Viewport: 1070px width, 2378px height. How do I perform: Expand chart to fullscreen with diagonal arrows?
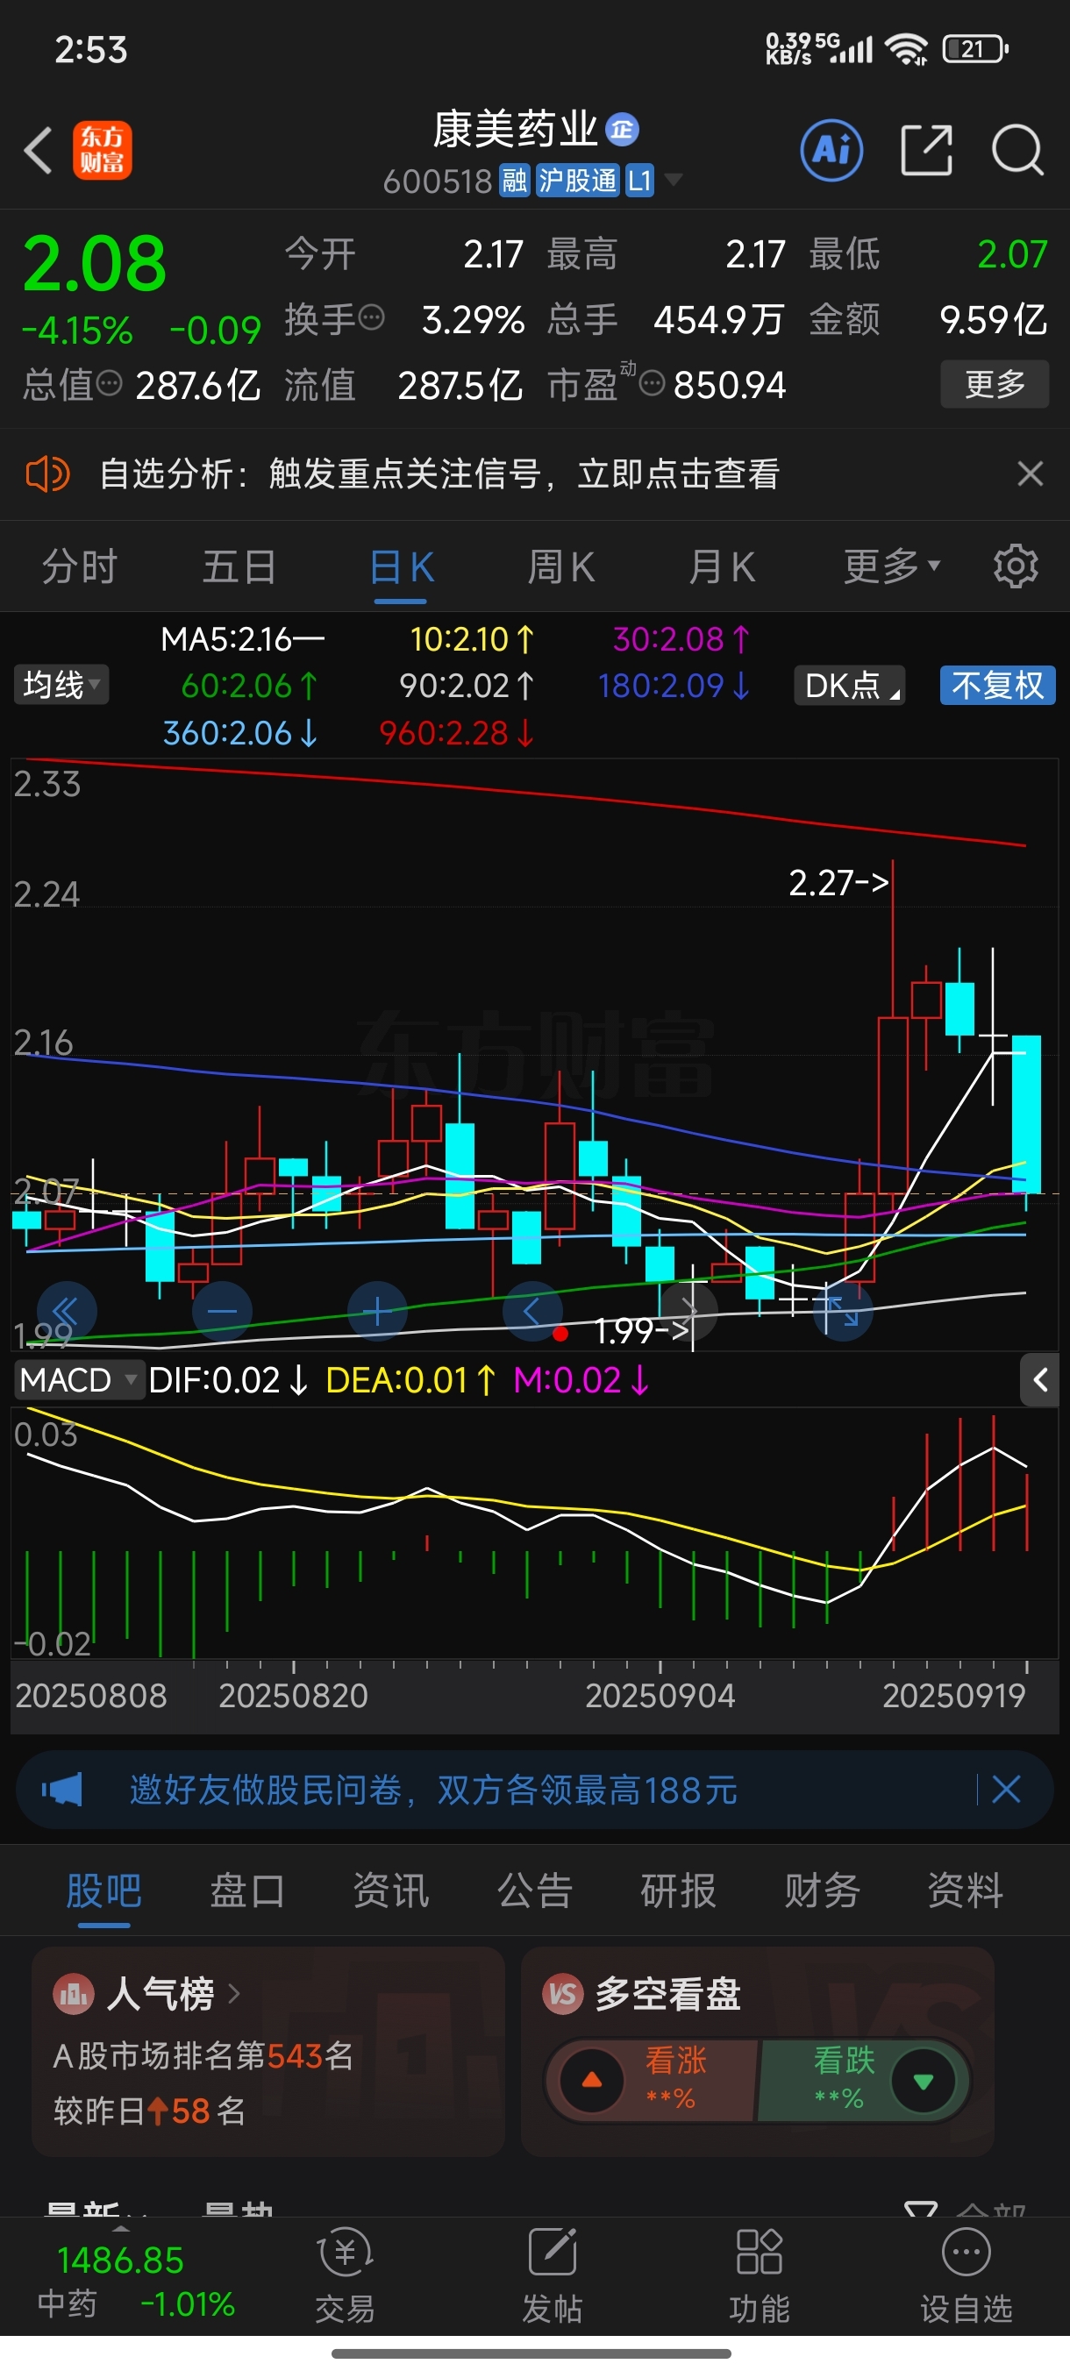[x=843, y=1311]
